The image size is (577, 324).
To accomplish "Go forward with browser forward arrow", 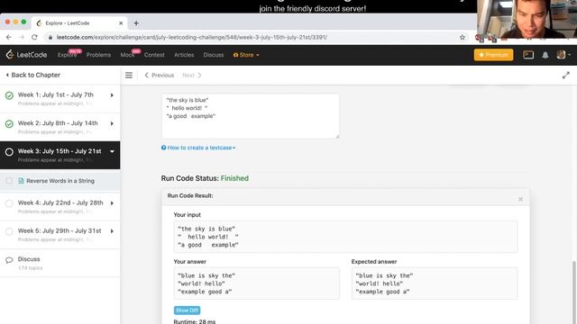I will (x=22, y=37).
